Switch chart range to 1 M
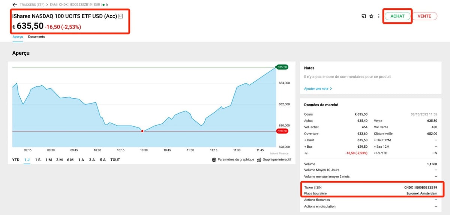The image size is (450, 215). coord(49,160)
